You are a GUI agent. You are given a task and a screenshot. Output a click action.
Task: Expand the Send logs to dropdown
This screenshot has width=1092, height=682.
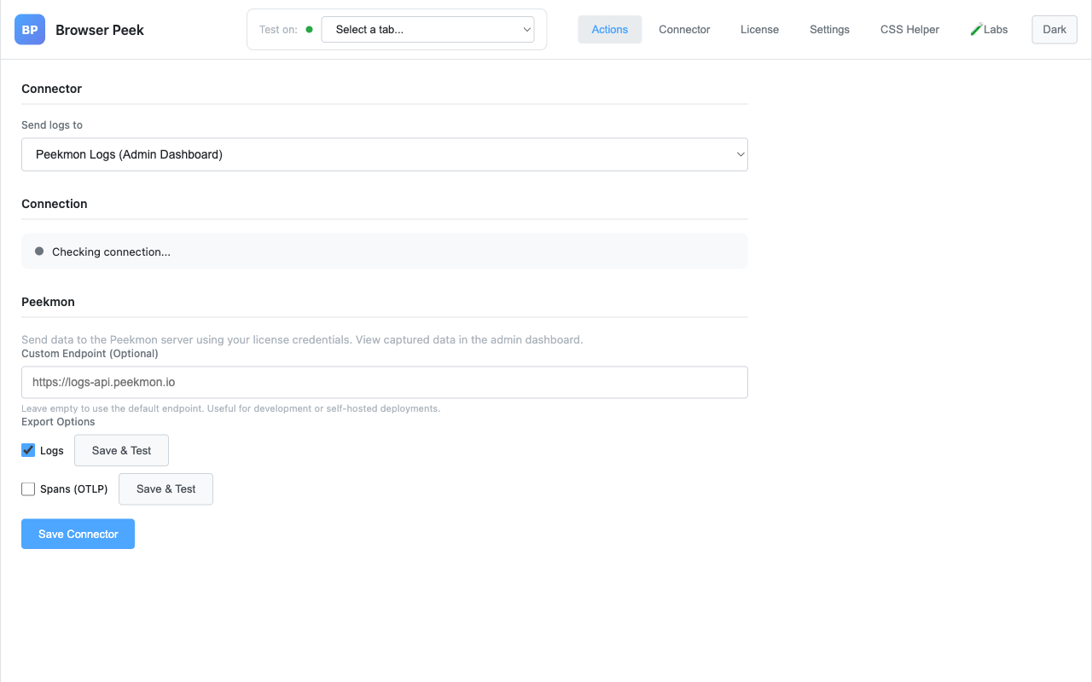click(x=385, y=154)
